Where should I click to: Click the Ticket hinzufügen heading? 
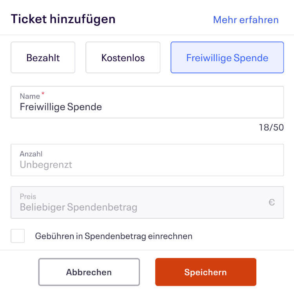pyautogui.click(x=63, y=19)
